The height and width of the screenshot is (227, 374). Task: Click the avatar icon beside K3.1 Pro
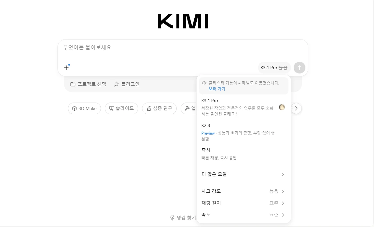click(282, 107)
